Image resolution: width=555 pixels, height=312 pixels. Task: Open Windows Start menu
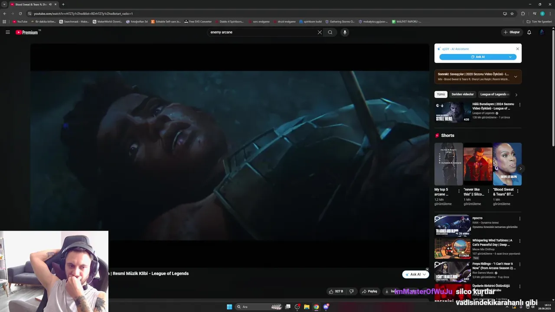point(229,307)
